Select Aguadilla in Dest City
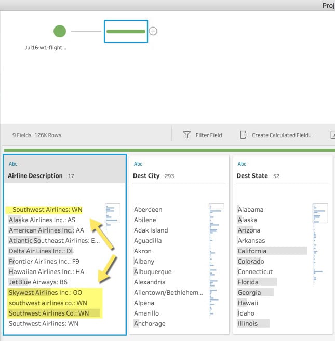335x341 pixels. click(148, 240)
